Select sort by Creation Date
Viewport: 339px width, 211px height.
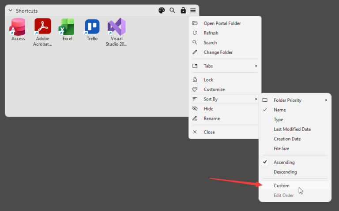tap(295, 139)
